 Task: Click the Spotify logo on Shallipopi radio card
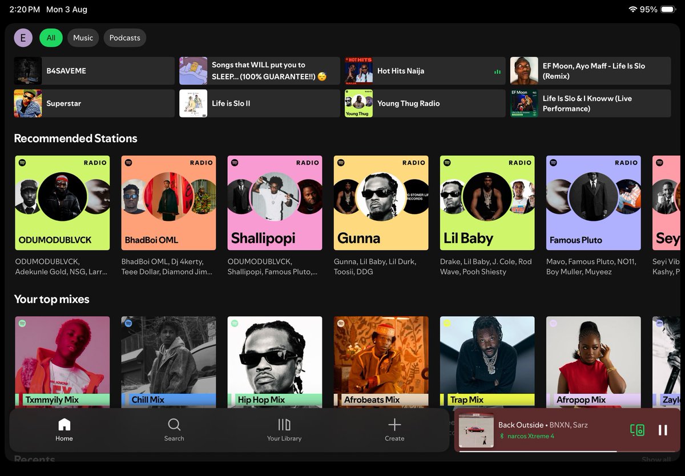pos(235,163)
